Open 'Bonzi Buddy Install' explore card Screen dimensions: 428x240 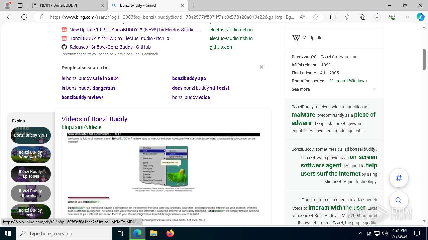[31, 213]
